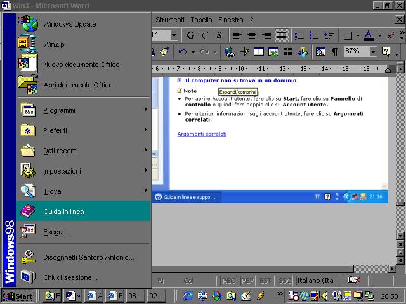Image resolution: width=406 pixels, height=304 pixels.
Task: Open the zoom 87% dropdown arrow
Action: 373,52
